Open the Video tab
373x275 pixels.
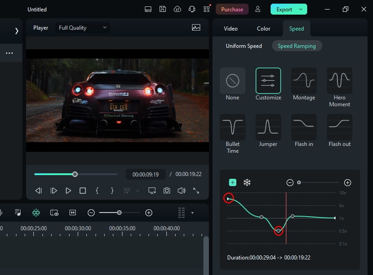231,29
